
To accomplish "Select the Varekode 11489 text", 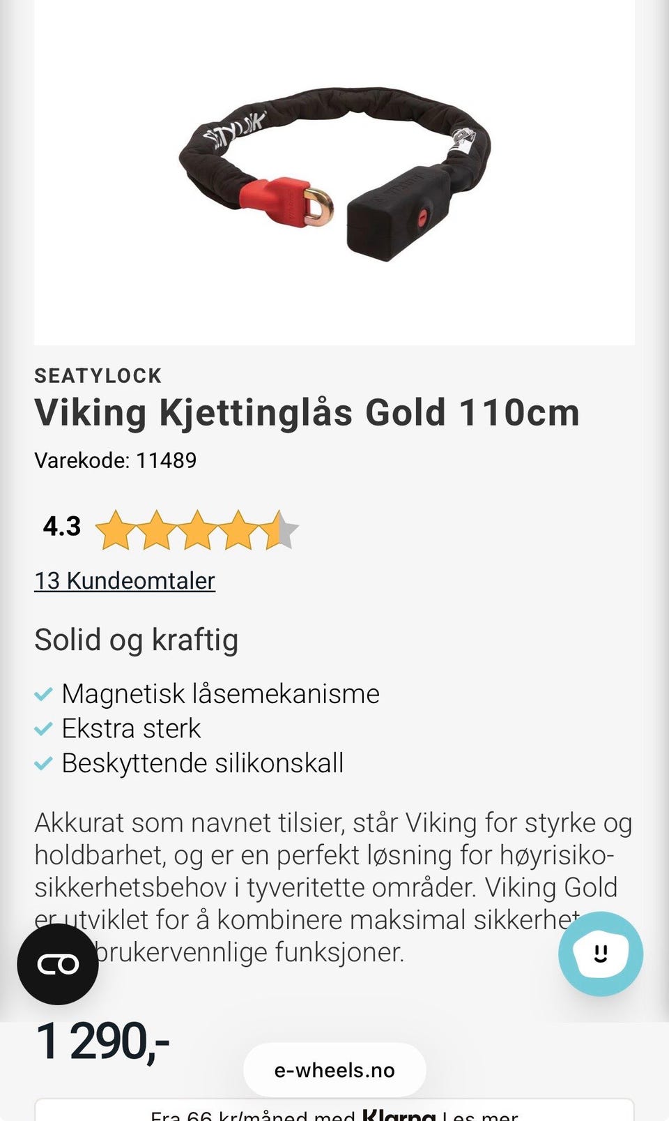I will click(116, 460).
